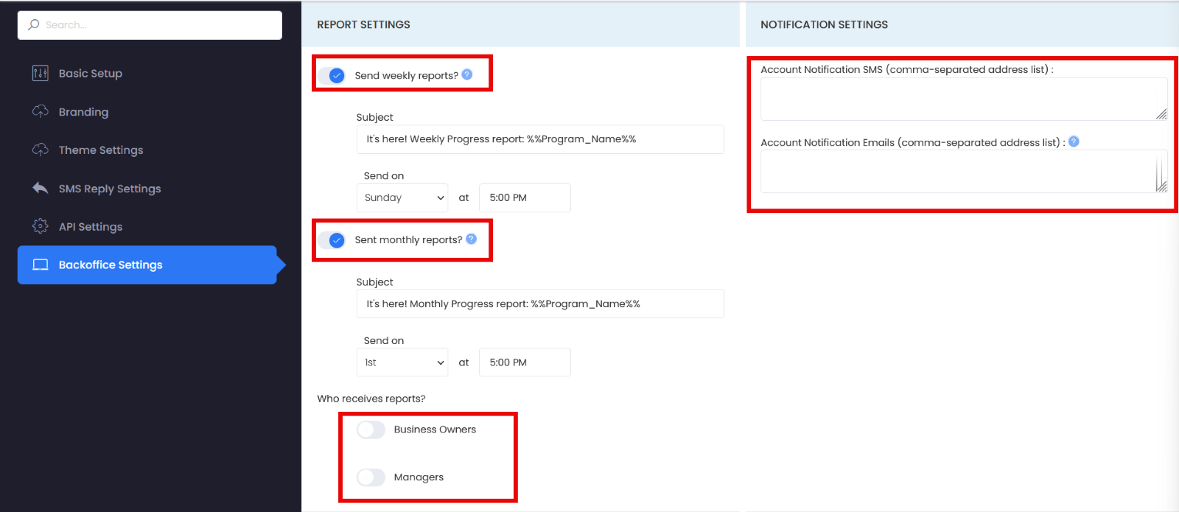
Task: Click the SMS Reply Settings arrow icon
Action: point(41,188)
